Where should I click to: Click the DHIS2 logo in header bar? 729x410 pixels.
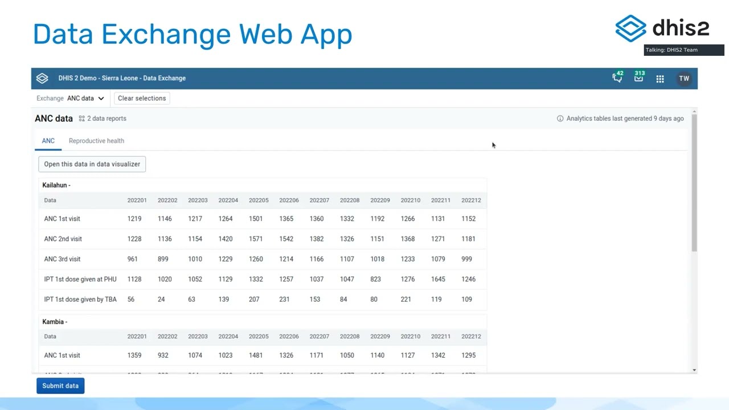click(x=42, y=79)
